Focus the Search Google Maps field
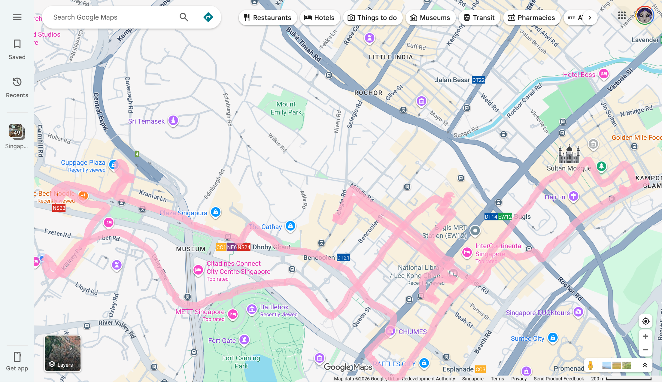 coord(110,17)
